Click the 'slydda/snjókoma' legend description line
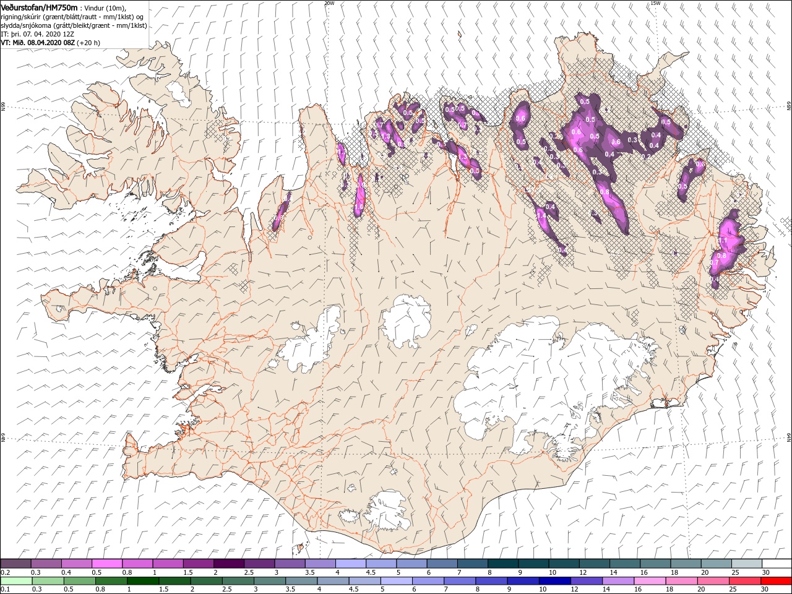 pos(74,25)
